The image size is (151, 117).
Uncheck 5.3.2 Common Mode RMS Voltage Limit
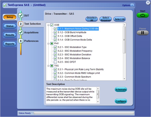[x=55, y=73]
